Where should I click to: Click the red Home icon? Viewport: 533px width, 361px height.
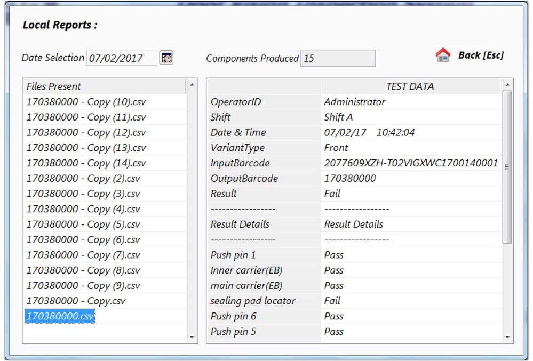pyautogui.click(x=443, y=55)
